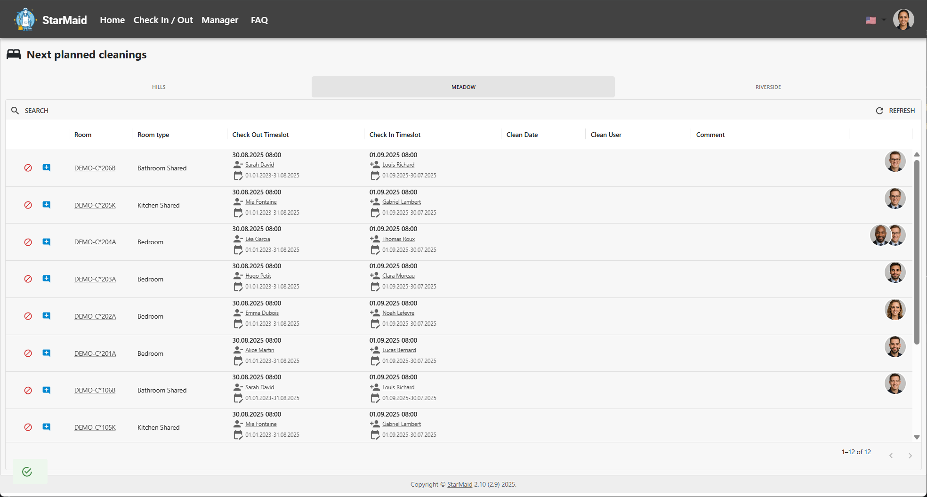Click the table scrollbar down arrow

917,437
